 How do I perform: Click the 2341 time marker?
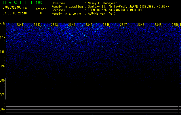[20, 25]
